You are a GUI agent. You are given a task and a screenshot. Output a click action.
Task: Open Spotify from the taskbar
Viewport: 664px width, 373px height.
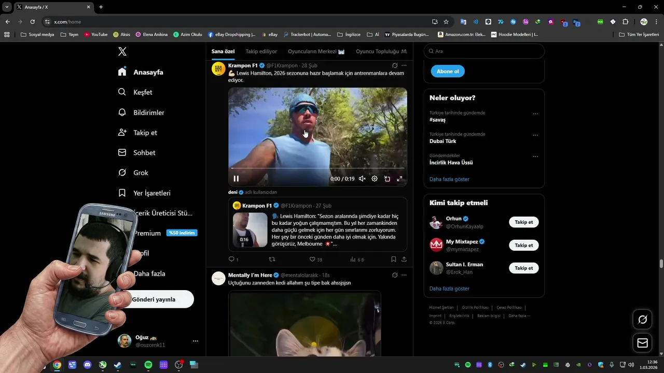click(x=148, y=365)
